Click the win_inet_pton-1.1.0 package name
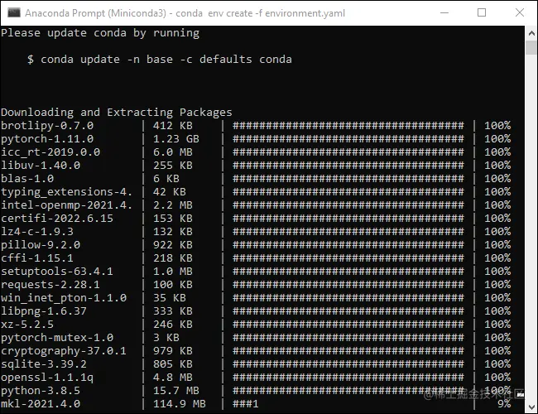This screenshot has height=414, width=538. (64, 298)
